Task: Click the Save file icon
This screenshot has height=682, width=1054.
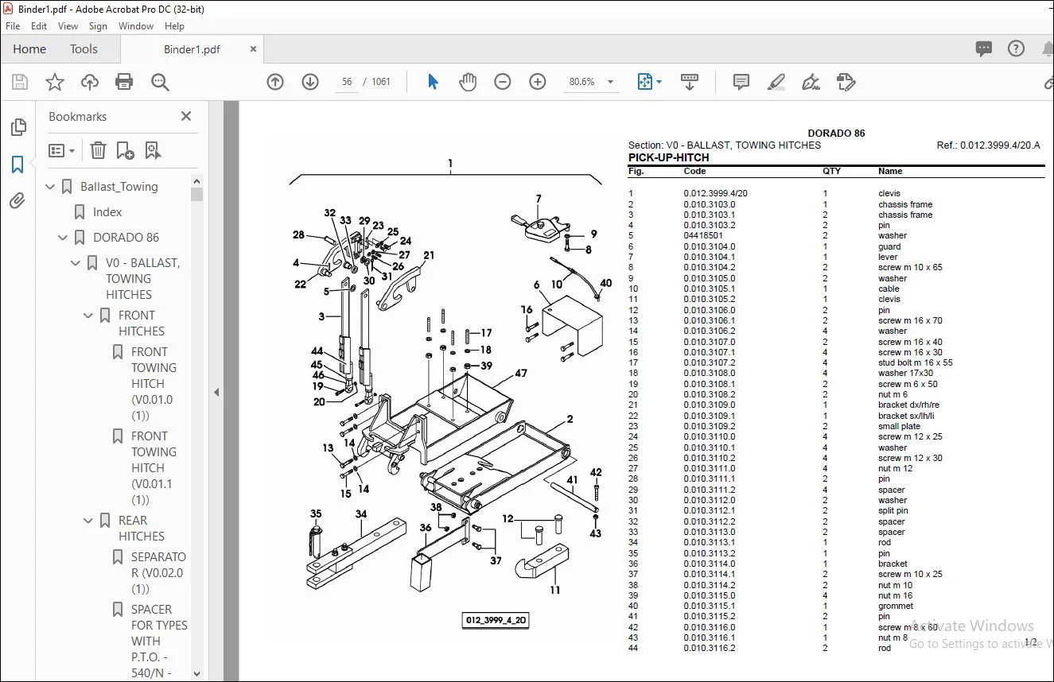Action: pyautogui.click(x=20, y=82)
